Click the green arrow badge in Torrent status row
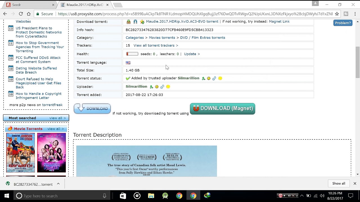360x202 pixels. click(x=203, y=79)
